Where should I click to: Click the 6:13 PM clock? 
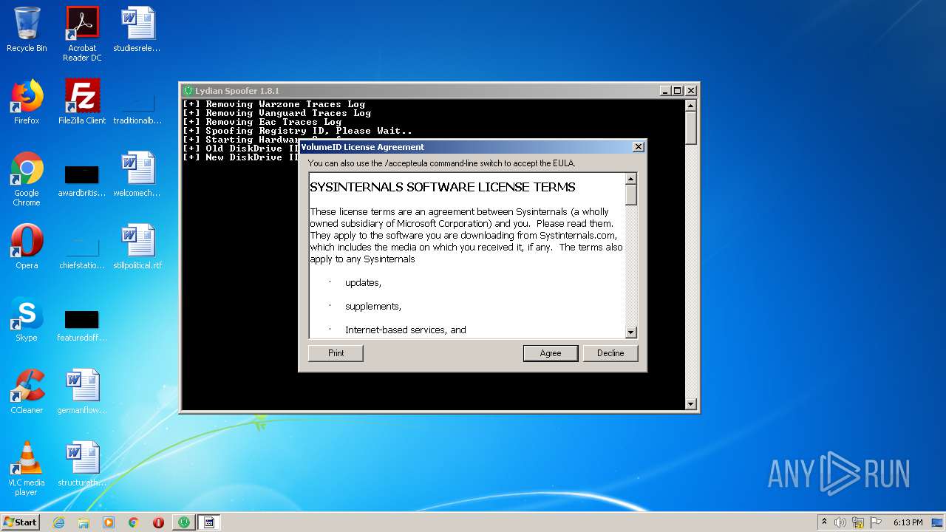coord(908,522)
